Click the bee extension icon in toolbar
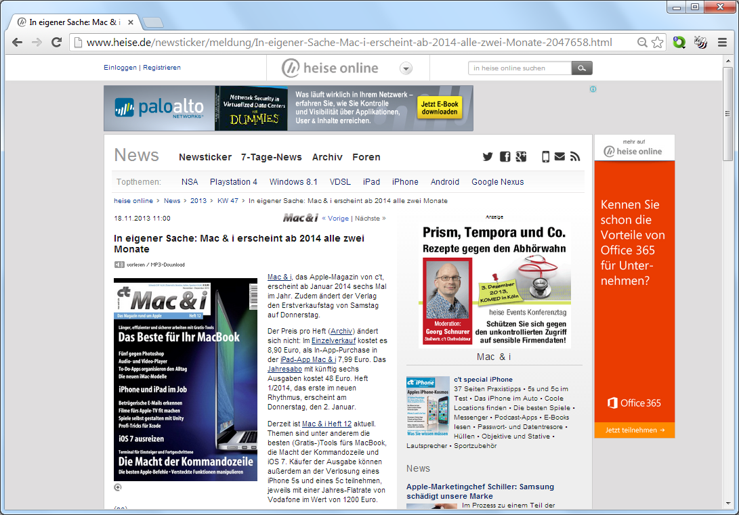Image resolution: width=739 pixels, height=515 pixels. click(x=700, y=43)
